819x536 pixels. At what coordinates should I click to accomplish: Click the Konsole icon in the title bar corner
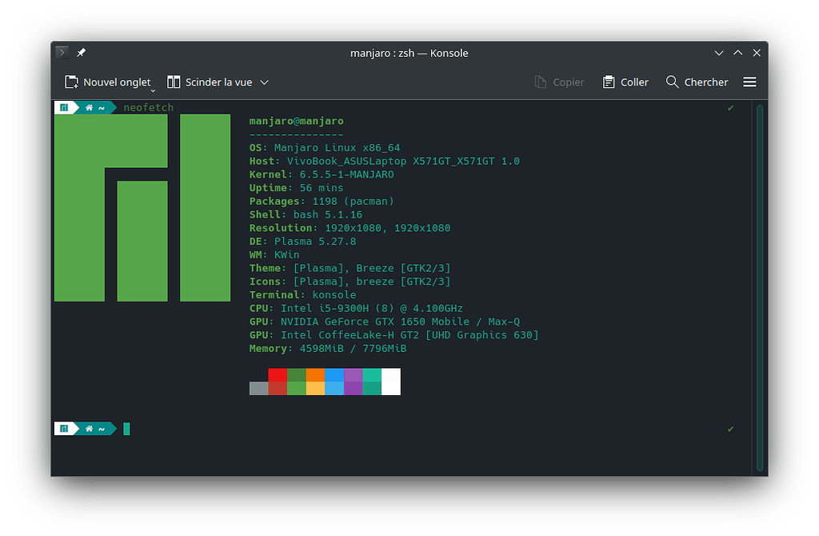pyautogui.click(x=62, y=51)
